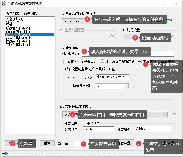The height and width of the screenshot is (157, 183).
Task: Select 使用数据包登录方式 radio option
Action: point(102,61)
